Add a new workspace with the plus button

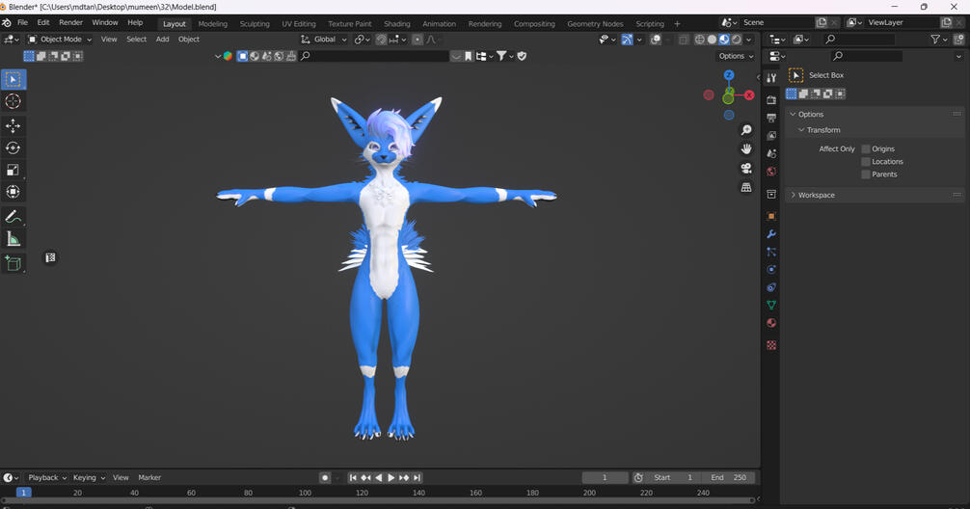click(x=677, y=23)
